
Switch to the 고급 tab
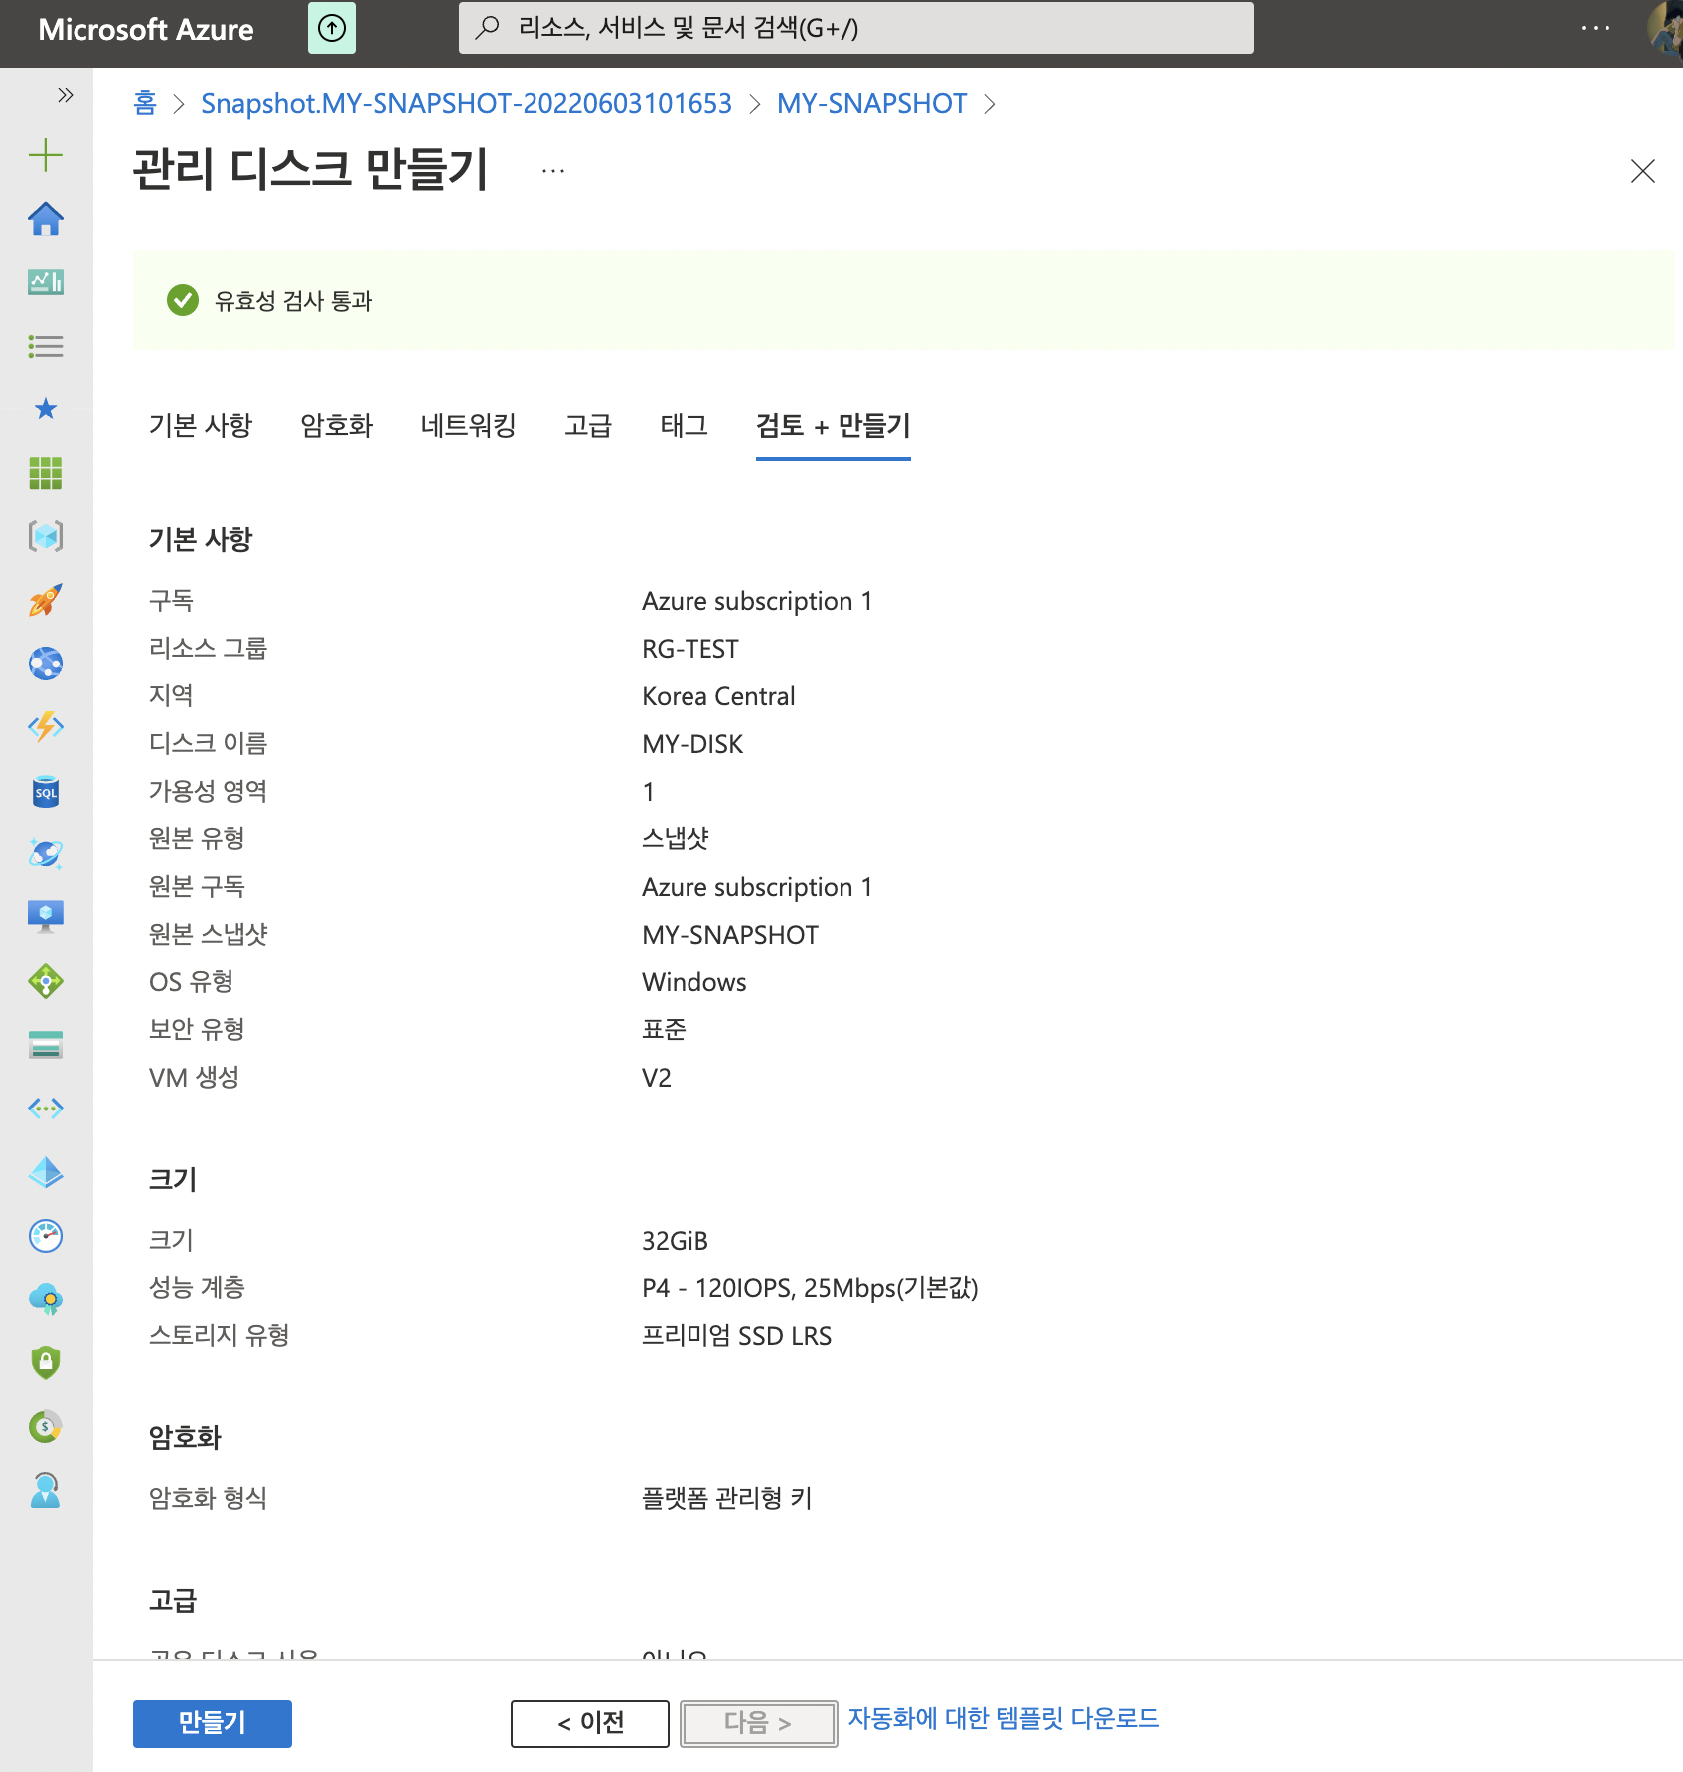pos(588,426)
